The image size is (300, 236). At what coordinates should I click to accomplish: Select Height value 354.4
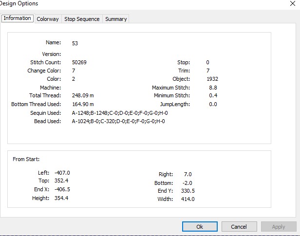click(61, 198)
